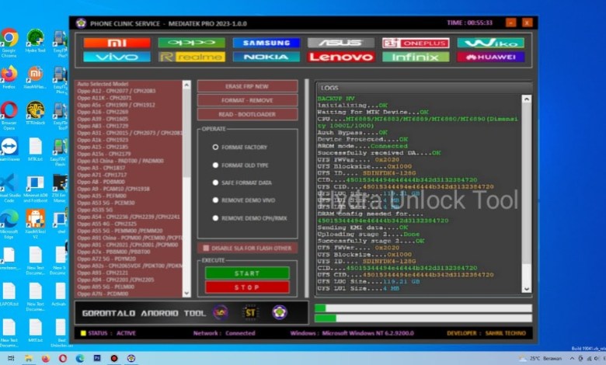Open the Realme brand logo
The width and height of the screenshot is (606, 365).
(191, 57)
